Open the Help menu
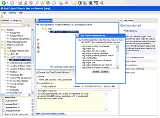 pos(21,13)
